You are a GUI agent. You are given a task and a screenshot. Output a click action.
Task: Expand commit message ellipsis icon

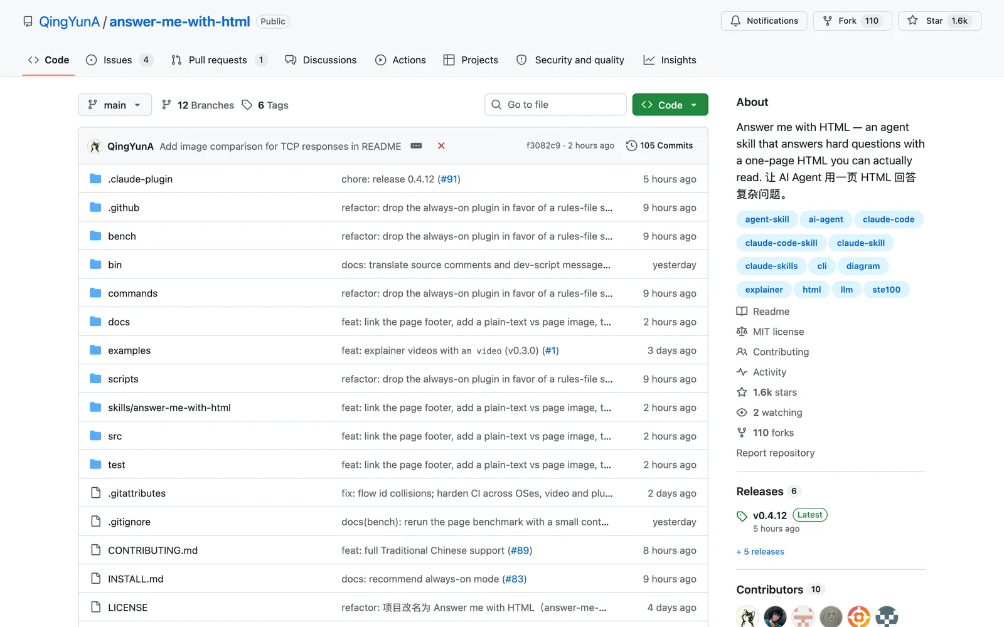(416, 145)
